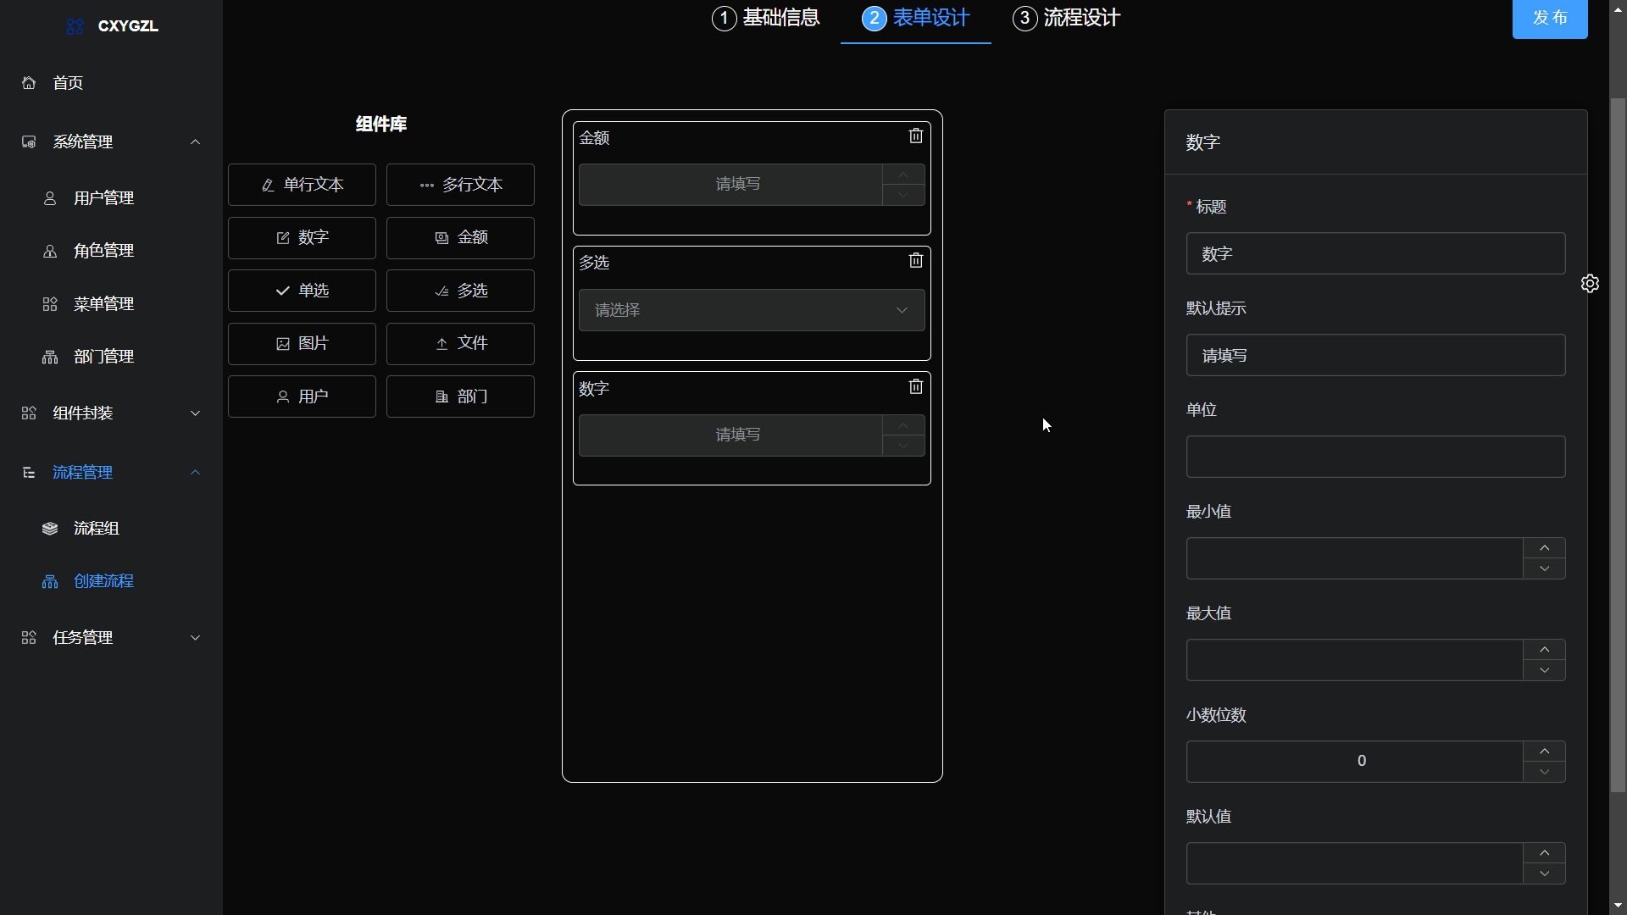Screen dimensions: 1627x915
Task: Add a 图片 component from the library
Action: point(302,344)
